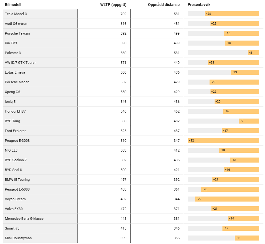The image size is (265, 244).
Task: Select achieved distance 371 for Volvo EX30
Action: click(x=176, y=209)
